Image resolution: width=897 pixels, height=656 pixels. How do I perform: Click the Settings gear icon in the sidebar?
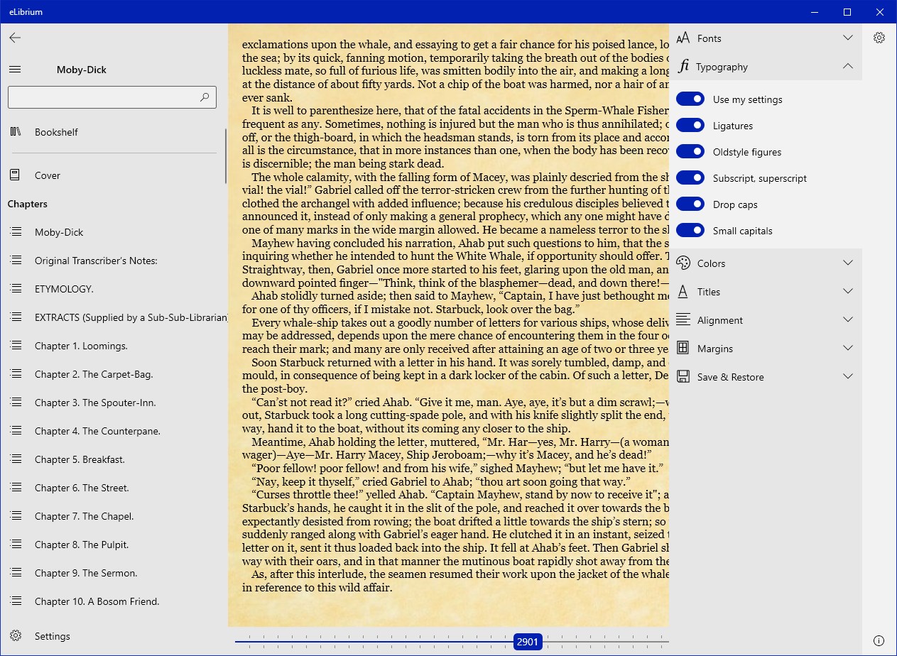[15, 636]
